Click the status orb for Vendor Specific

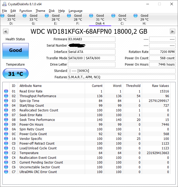(6, 139)
